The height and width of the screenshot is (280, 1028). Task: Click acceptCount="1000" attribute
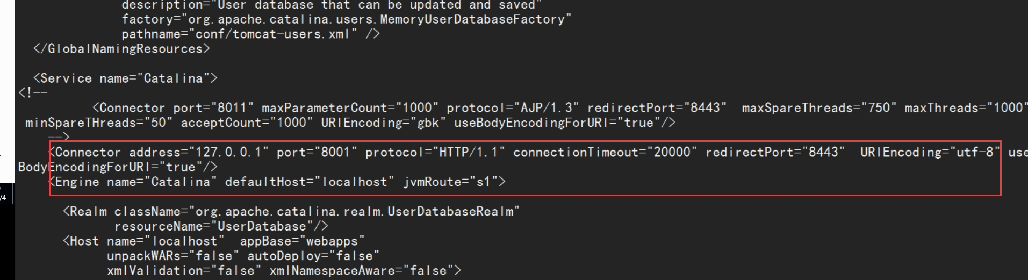pos(247,123)
